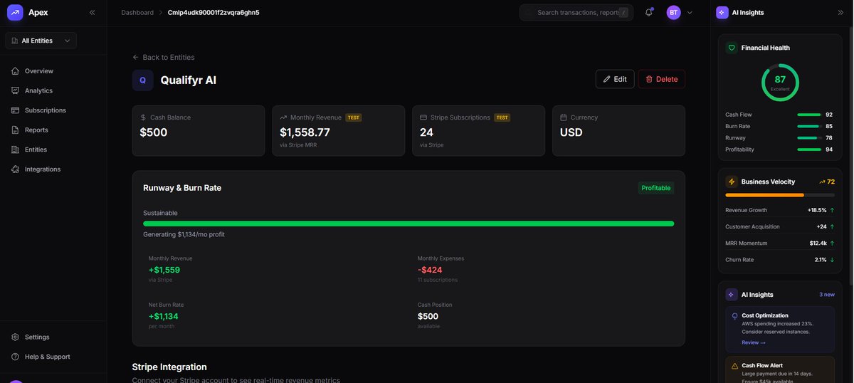Click the entity ID breadcrumb text

point(213,12)
